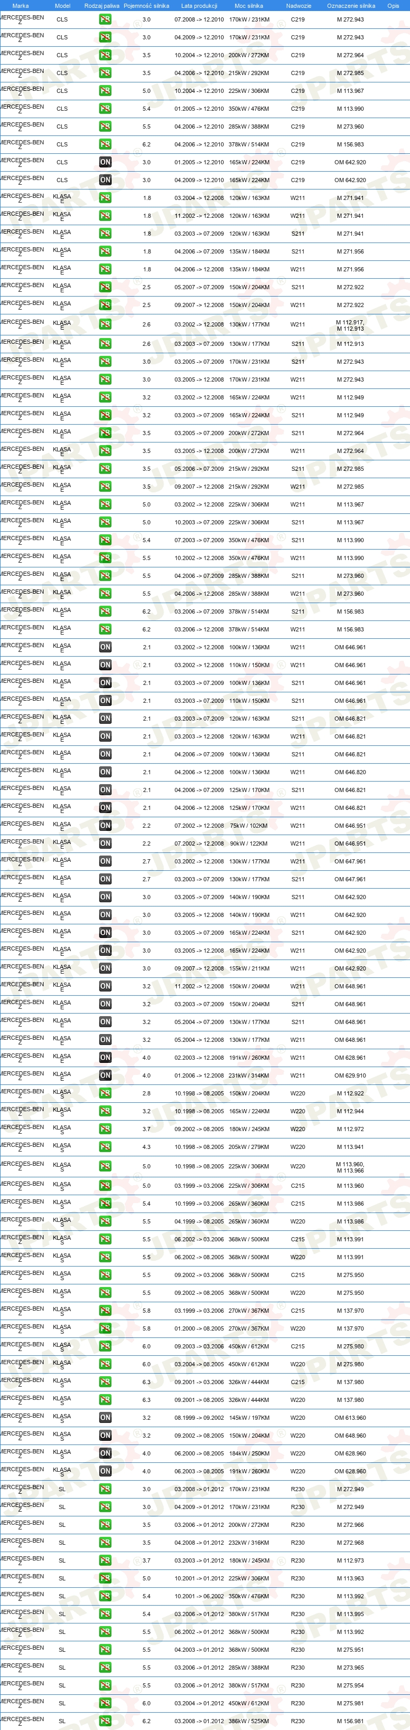Select the engine code M 275.951 cell
This screenshot has height=1730, width=410.
click(350, 1649)
